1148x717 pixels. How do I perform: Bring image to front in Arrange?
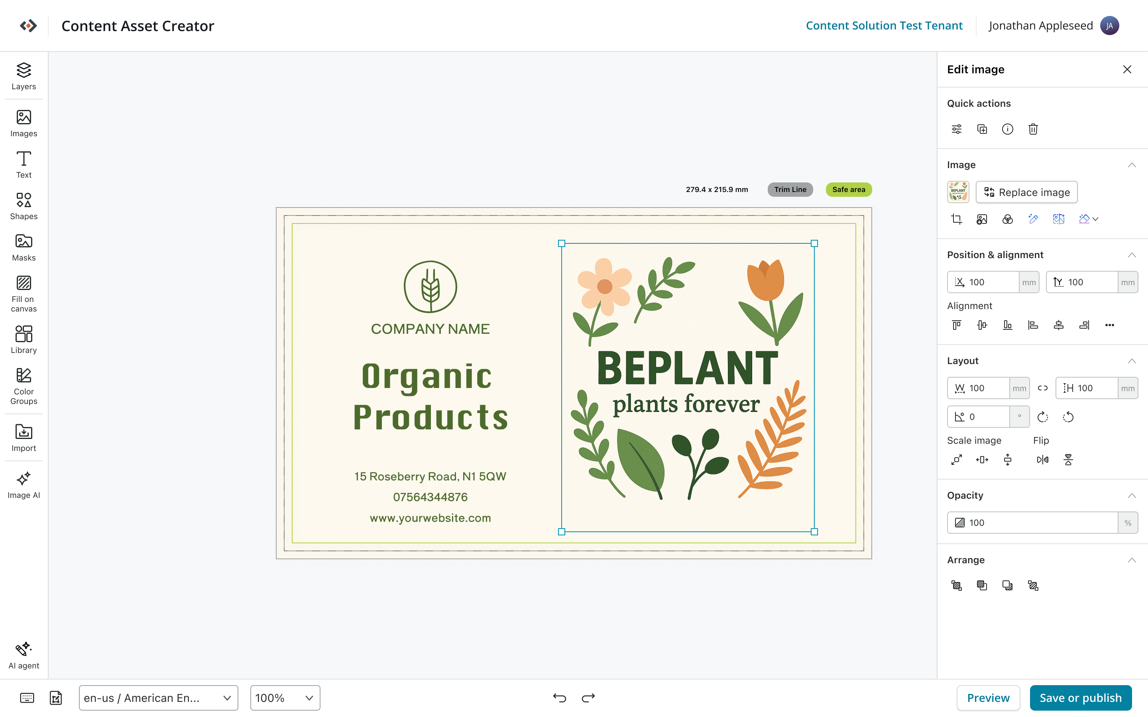(956, 586)
